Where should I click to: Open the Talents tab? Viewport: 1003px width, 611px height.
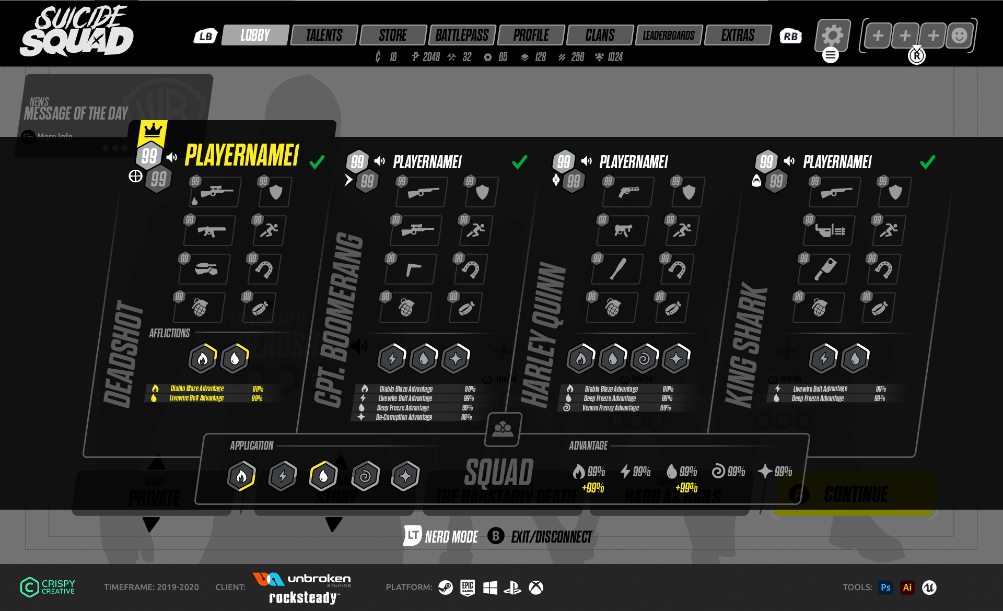pyautogui.click(x=324, y=35)
